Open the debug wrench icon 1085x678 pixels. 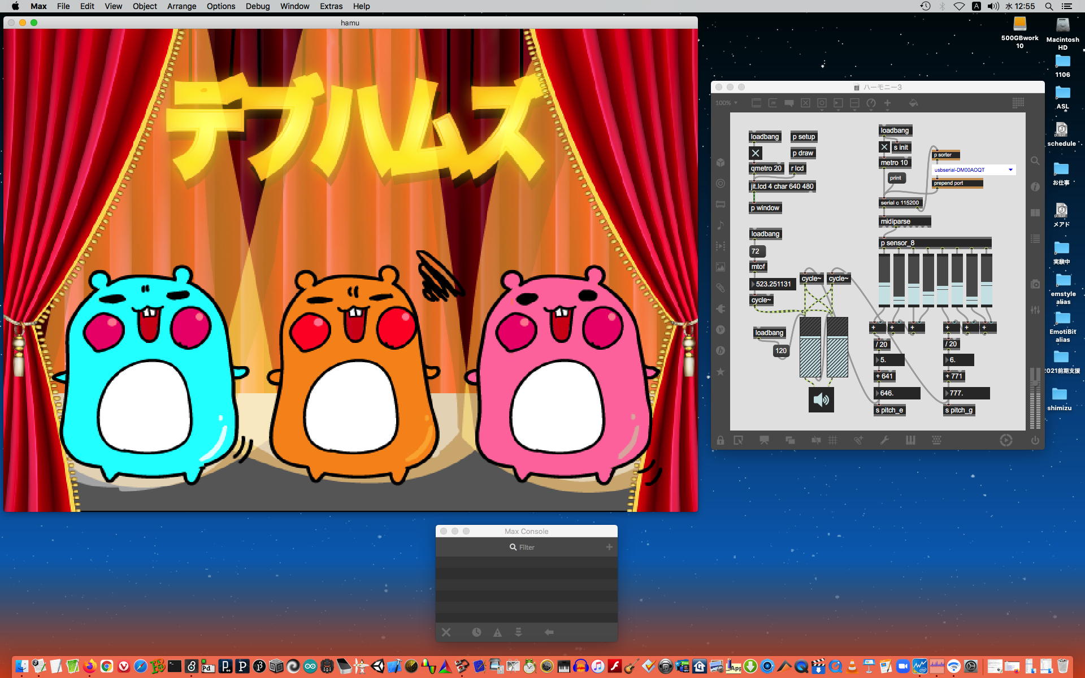pyautogui.click(x=884, y=441)
